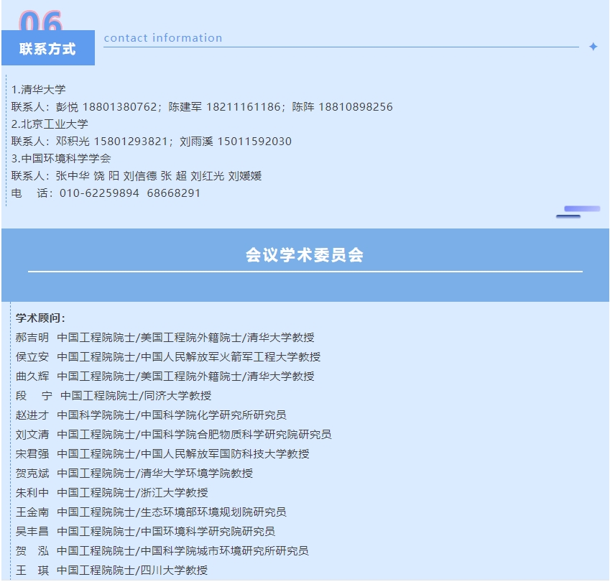
Task: Select phone number 18810898256 for 陈阵
Action: click(356, 106)
